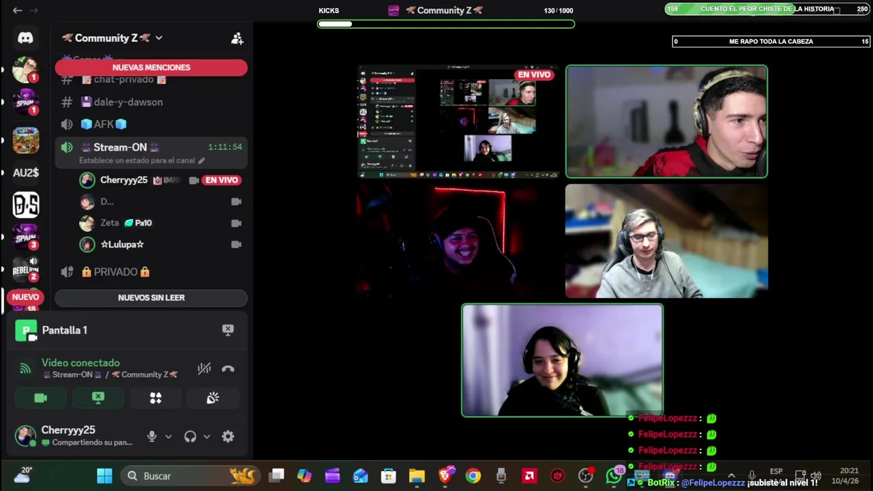This screenshot has height=491, width=873.
Task: Open the top avatar server with glasses
Action: point(25,70)
